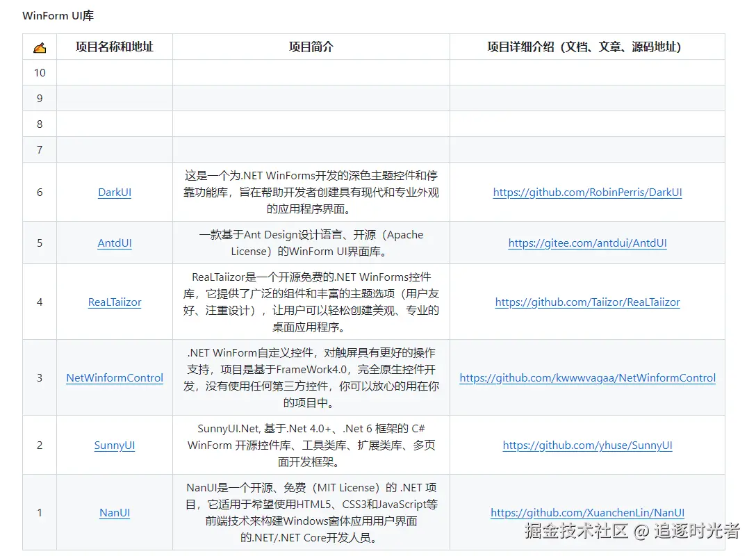
Task: Click the trophy icon in table header
Action: [x=40, y=47]
